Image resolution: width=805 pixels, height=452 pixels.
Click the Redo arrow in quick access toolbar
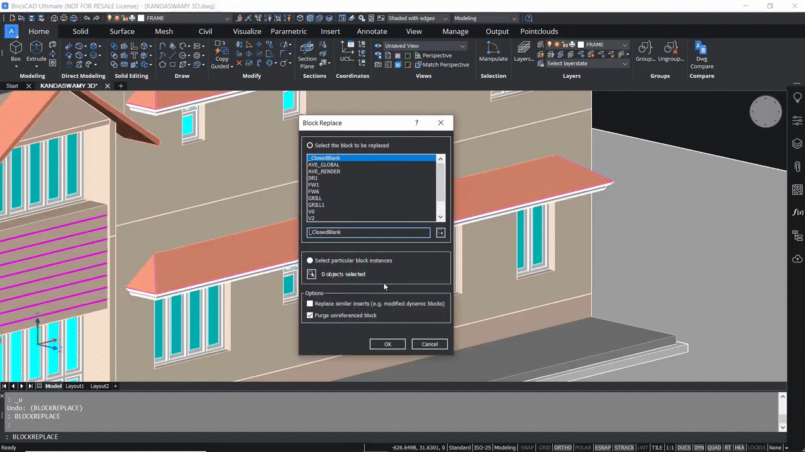click(98, 18)
